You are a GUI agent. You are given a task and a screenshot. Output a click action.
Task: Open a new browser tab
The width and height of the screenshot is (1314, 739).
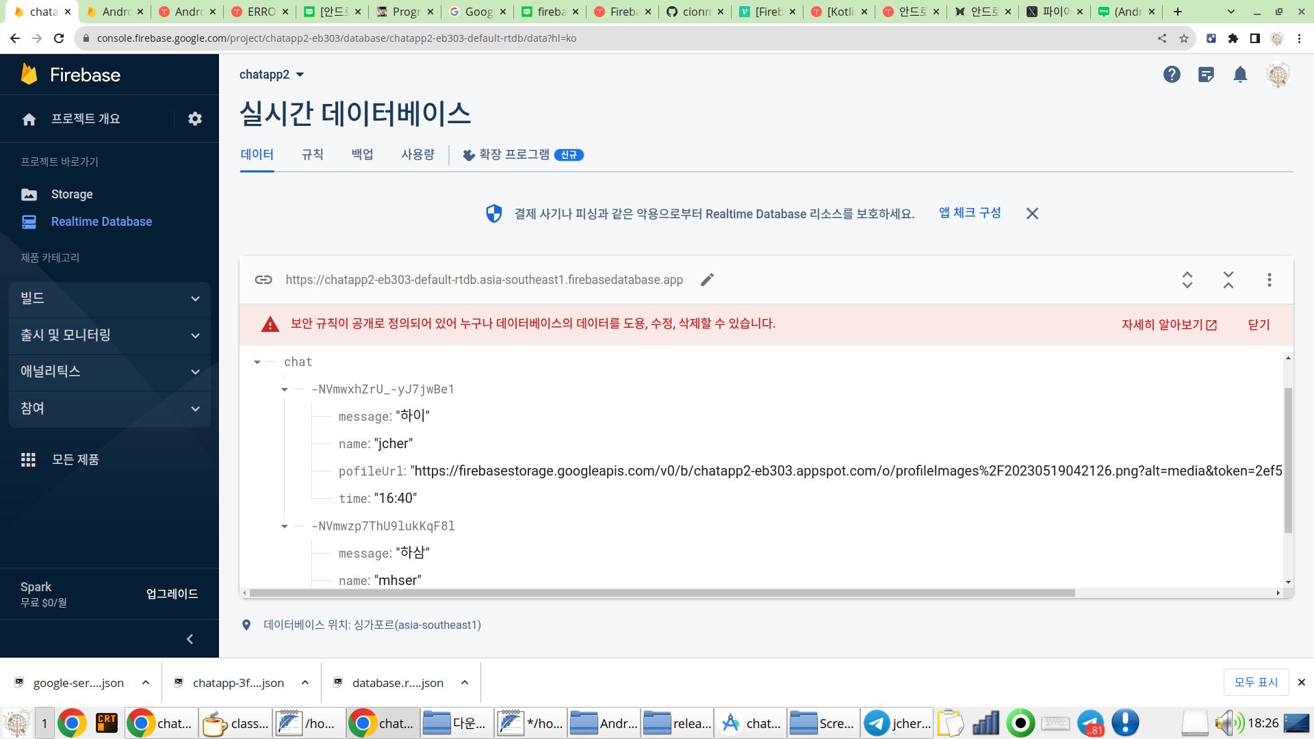pyautogui.click(x=1178, y=12)
